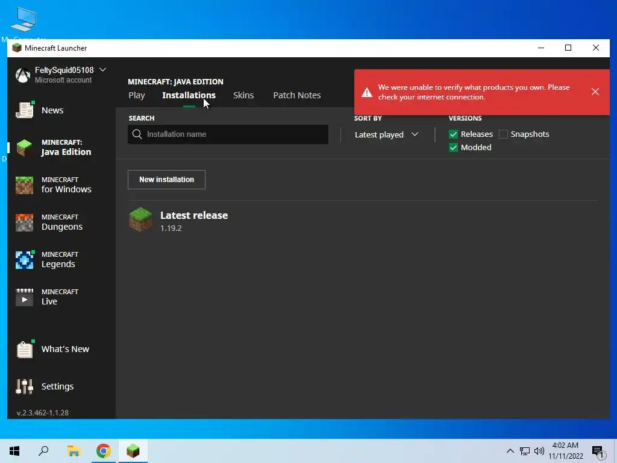Click the warning triangle icon in error banner
This screenshot has height=463, width=617.
pos(367,92)
